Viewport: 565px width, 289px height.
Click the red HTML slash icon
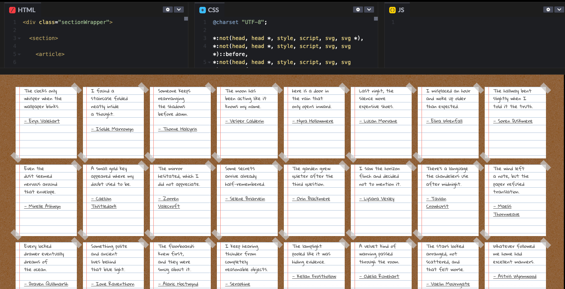pyautogui.click(x=12, y=10)
